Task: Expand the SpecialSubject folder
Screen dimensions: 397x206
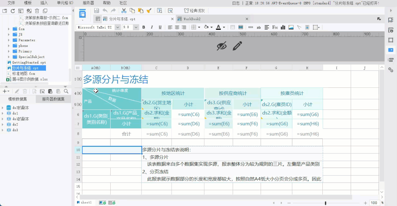Action: [8, 57]
